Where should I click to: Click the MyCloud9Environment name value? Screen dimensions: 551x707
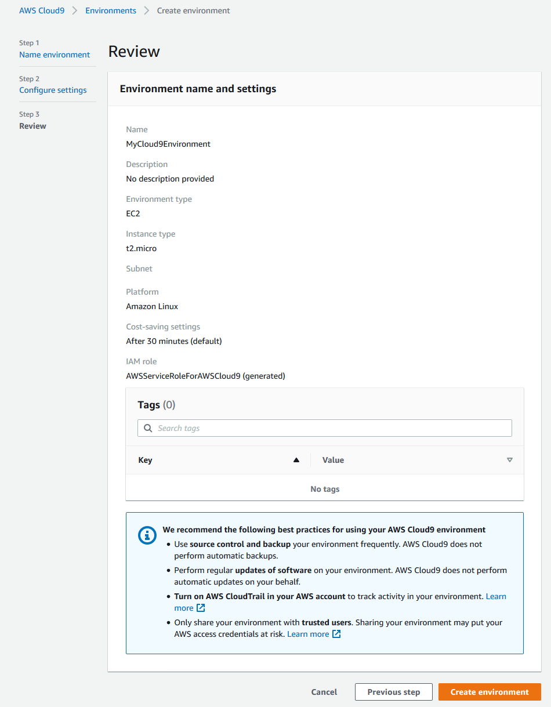click(168, 144)
